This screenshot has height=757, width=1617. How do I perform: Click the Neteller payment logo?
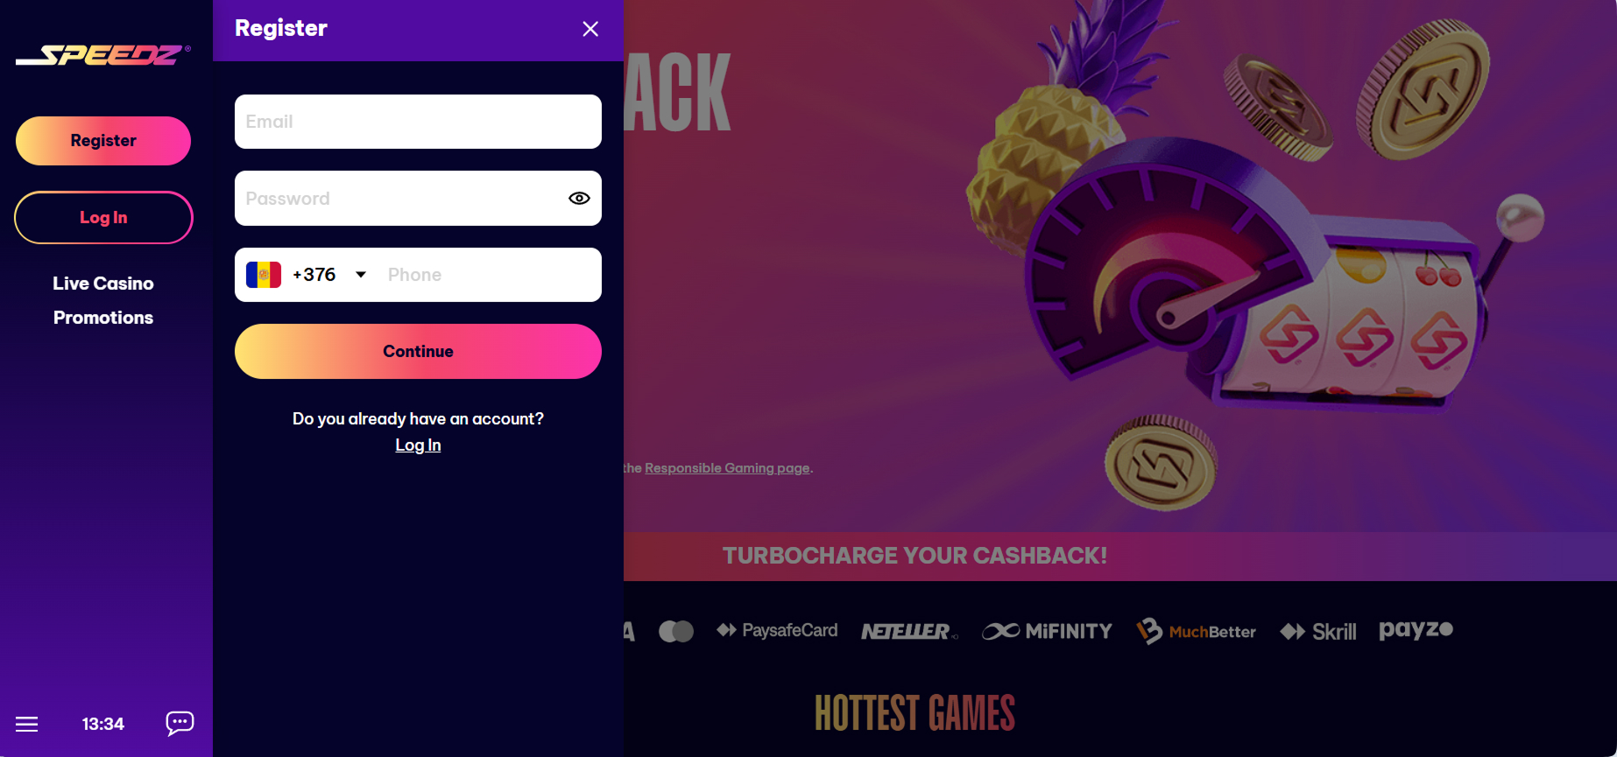909,631
